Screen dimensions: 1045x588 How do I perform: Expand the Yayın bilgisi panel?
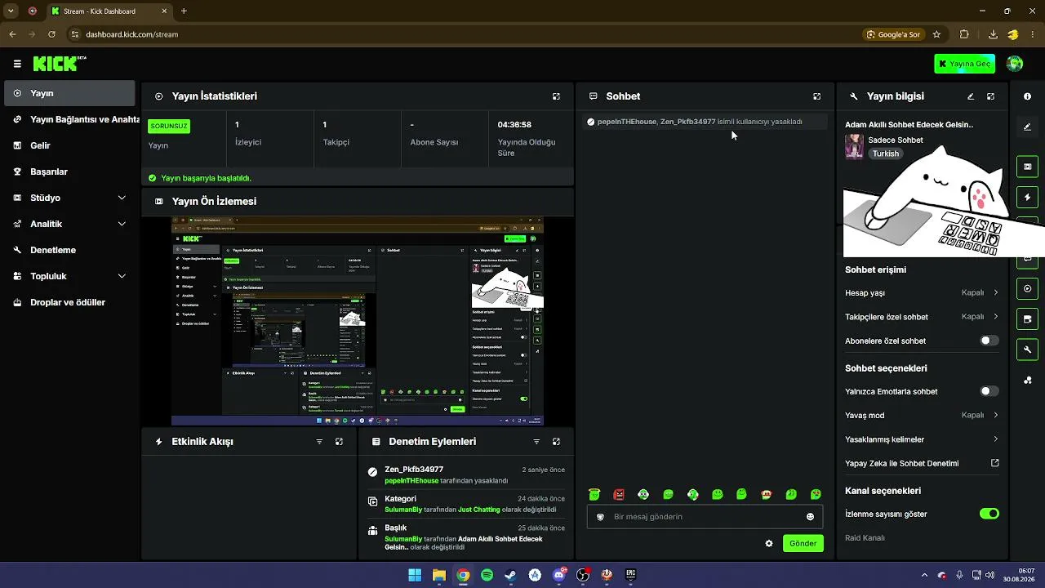coord(990,96)
